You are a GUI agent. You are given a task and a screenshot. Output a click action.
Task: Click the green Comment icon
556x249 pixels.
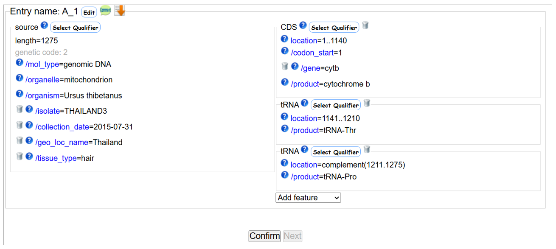105,11
